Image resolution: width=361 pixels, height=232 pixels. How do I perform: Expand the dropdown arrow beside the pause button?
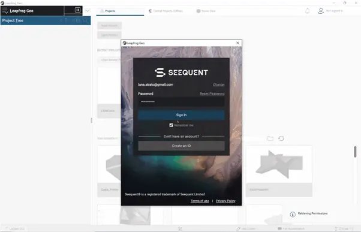tap(88, 11)
